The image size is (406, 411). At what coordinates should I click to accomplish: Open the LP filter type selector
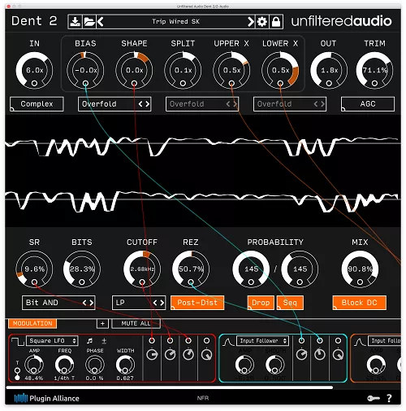[x=139, y=303]
